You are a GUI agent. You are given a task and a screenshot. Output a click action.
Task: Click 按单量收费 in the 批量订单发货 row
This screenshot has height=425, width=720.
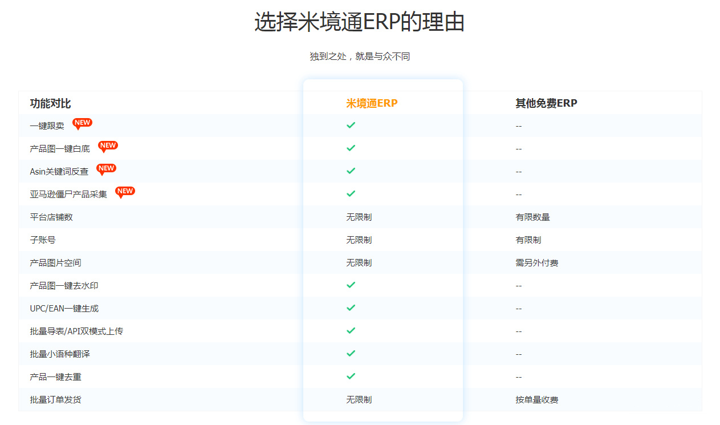point(537,399)
